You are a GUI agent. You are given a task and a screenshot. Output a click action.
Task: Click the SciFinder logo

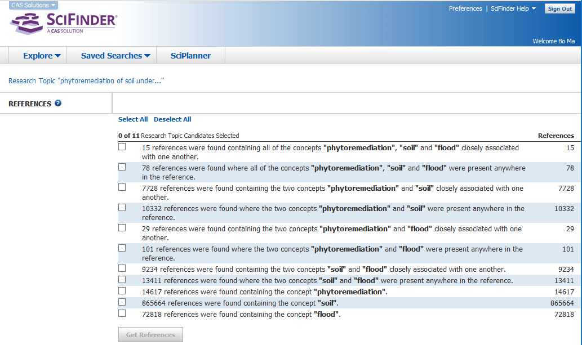click(64, 24)
